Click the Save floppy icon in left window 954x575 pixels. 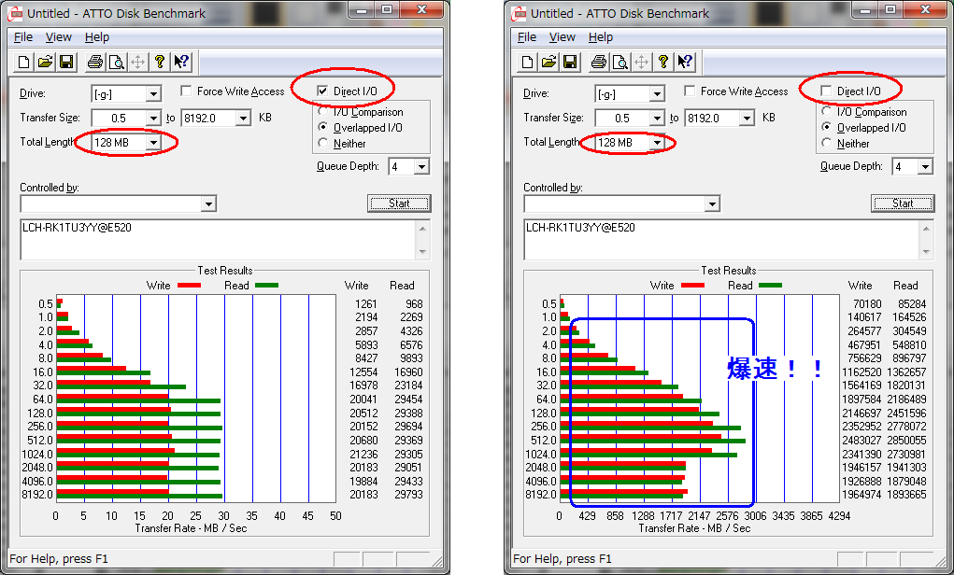pos(66,63)
